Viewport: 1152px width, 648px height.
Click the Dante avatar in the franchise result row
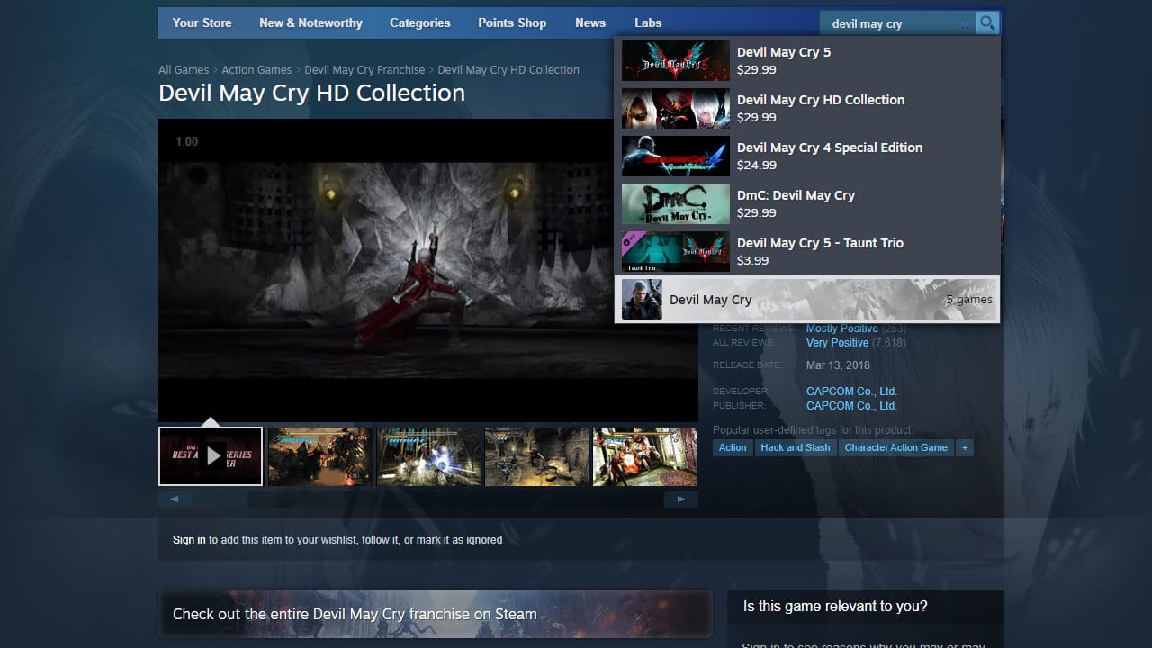click(641, 299)
